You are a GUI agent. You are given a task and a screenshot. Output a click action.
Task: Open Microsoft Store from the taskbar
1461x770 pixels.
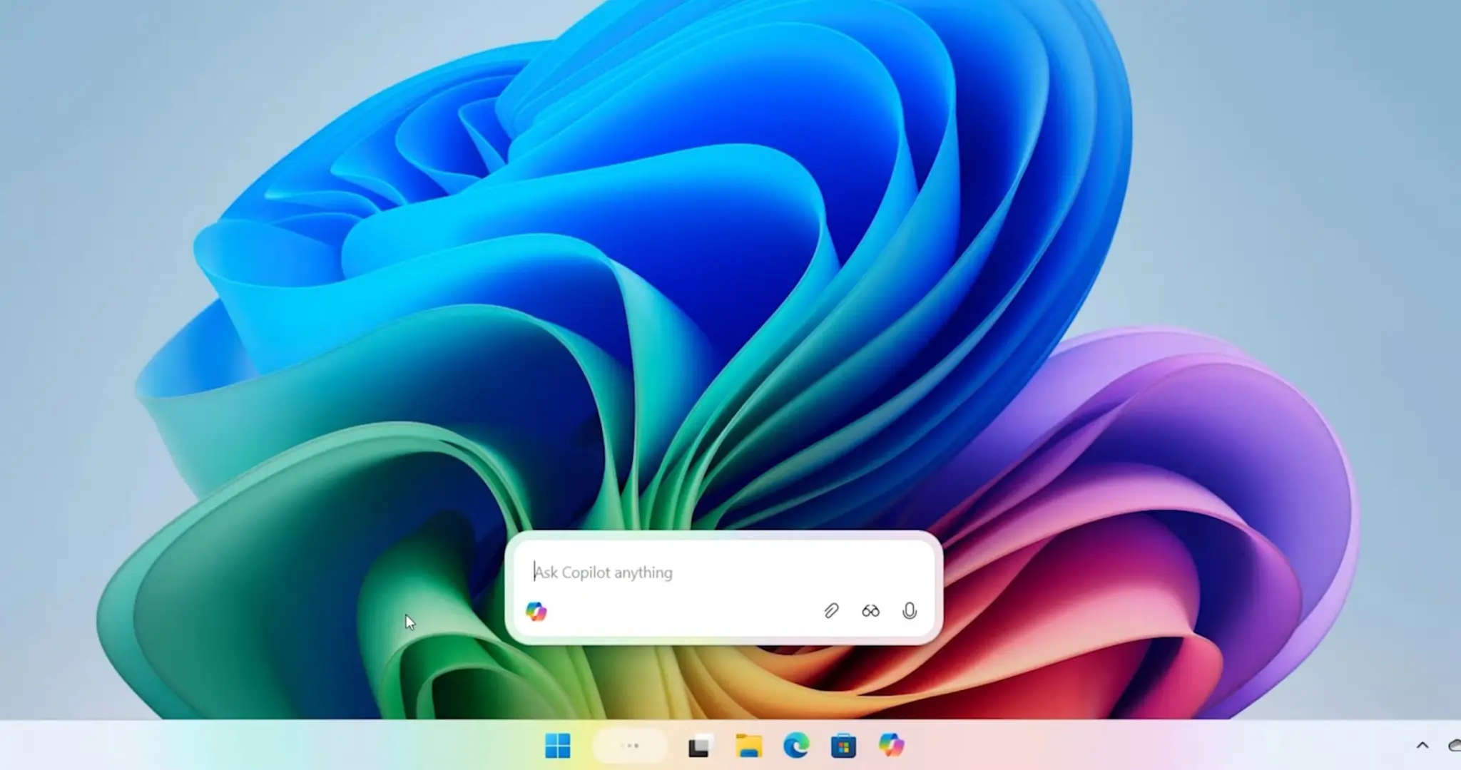(x=843, y=746)
